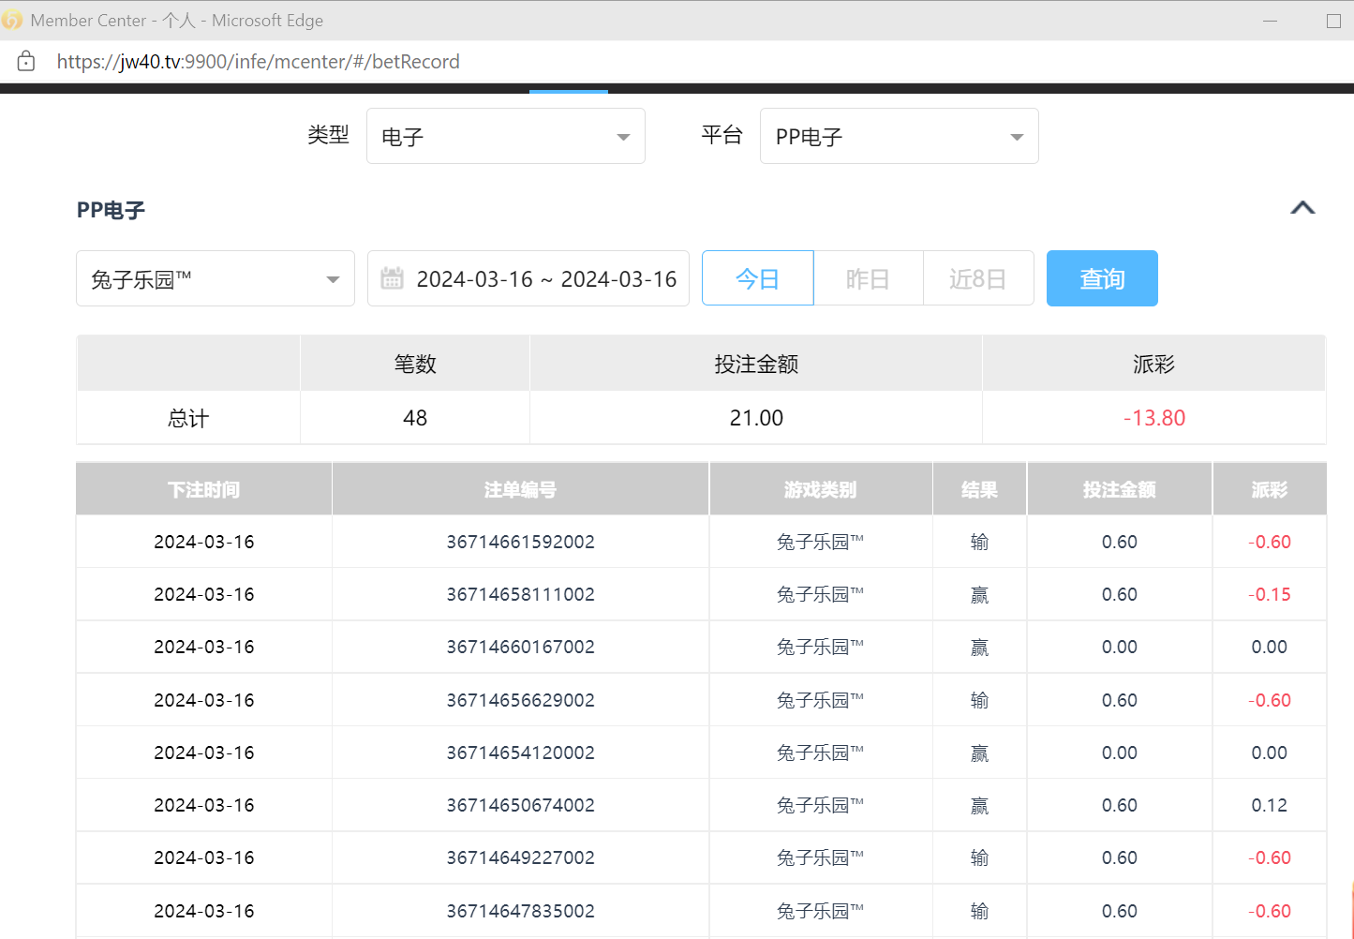Click bet number 36714661592002
1354x939 pixels.
point(521,542)
